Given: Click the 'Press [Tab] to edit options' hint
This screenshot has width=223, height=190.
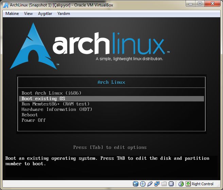Looking at the screenshot, I should pos(110,148).
